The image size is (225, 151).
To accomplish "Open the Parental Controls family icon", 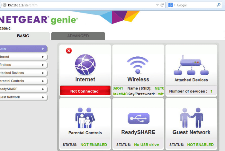I will point(85,118).
